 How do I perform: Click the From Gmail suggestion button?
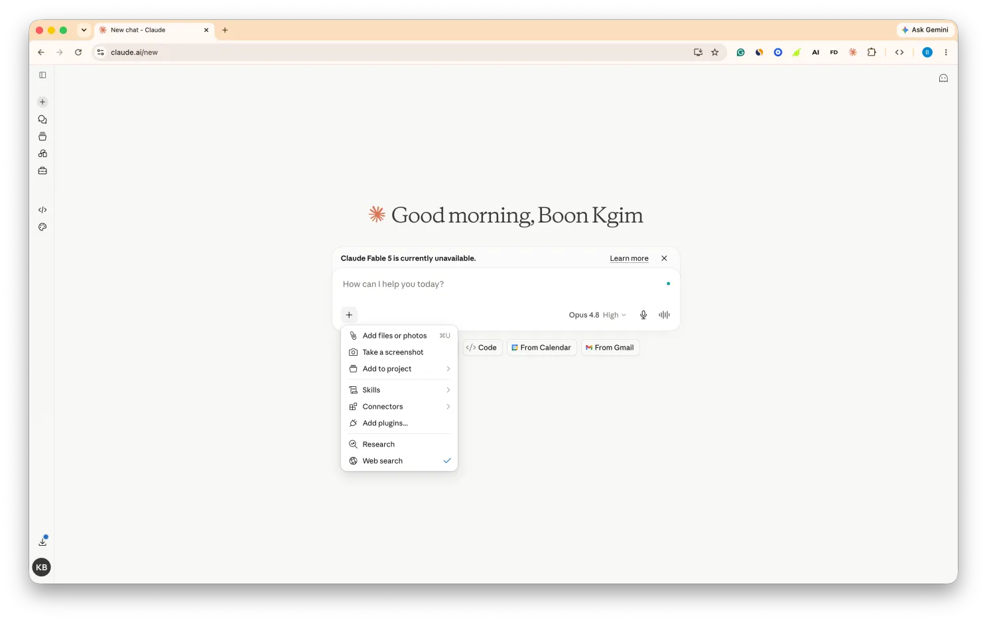click(610, 347)
